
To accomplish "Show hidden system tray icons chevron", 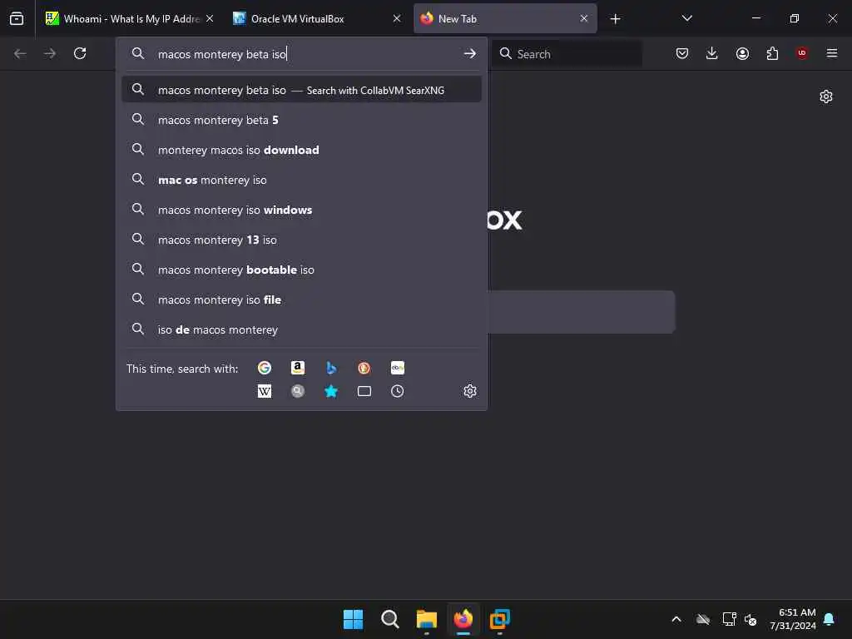I will tap(676, 619).
